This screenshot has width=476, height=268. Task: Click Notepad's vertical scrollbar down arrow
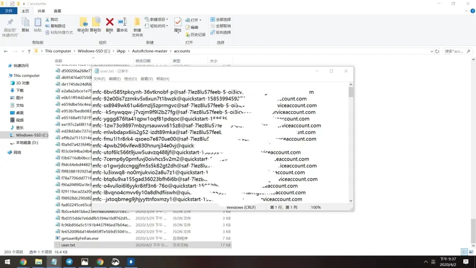(351, 201)
